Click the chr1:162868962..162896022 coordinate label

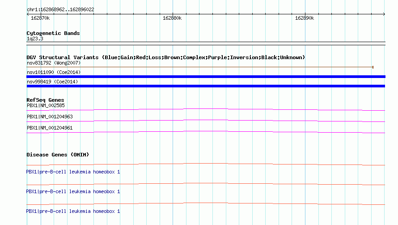pos(60,9)
